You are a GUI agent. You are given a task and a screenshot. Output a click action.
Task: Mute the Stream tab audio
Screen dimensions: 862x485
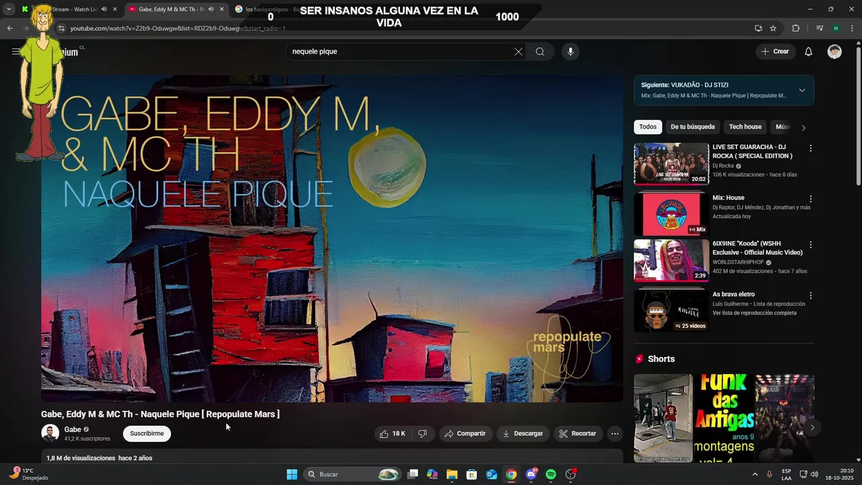104,9
